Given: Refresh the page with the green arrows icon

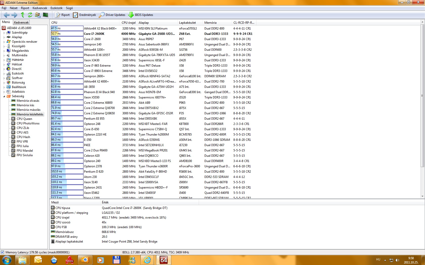Looking at the screenshot, I should 30,15.
